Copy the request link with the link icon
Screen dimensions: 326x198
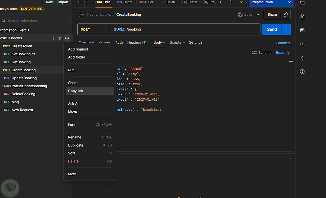coord(286,15)
